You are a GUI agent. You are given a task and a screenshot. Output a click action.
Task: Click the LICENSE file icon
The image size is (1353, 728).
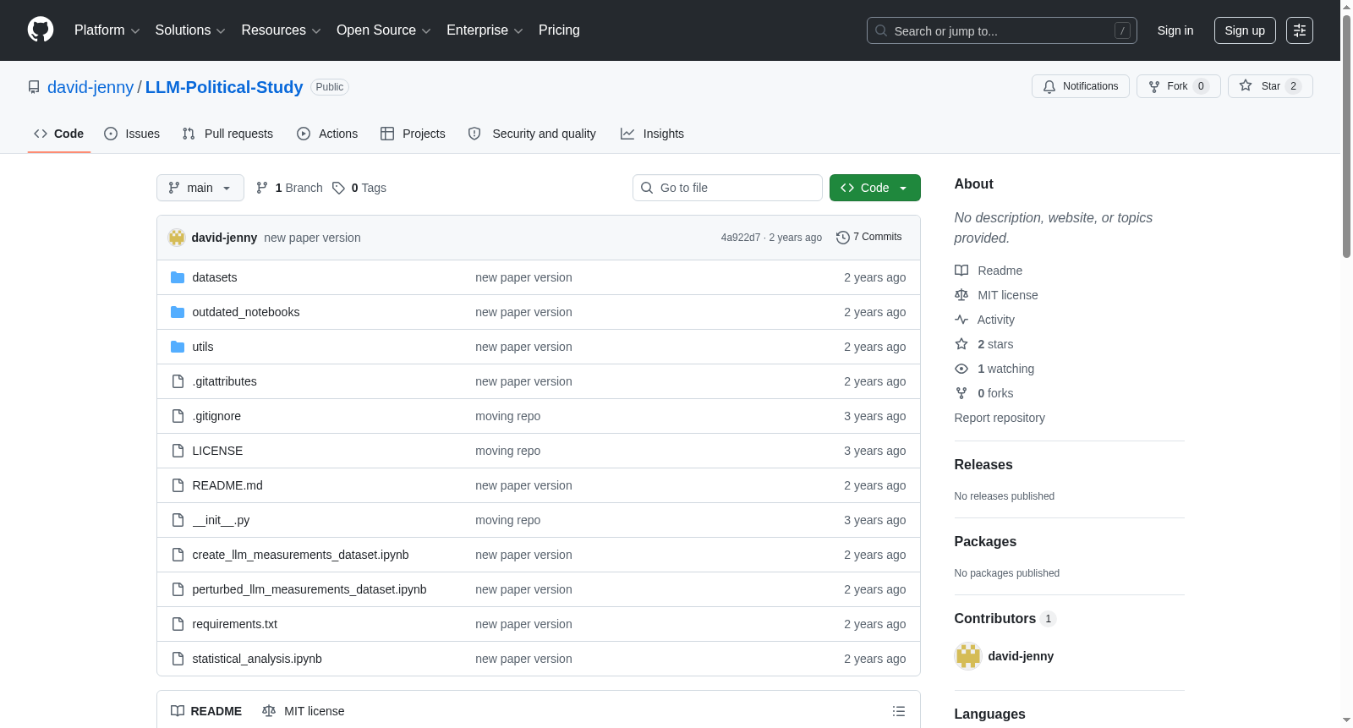(x=178, y=451)
